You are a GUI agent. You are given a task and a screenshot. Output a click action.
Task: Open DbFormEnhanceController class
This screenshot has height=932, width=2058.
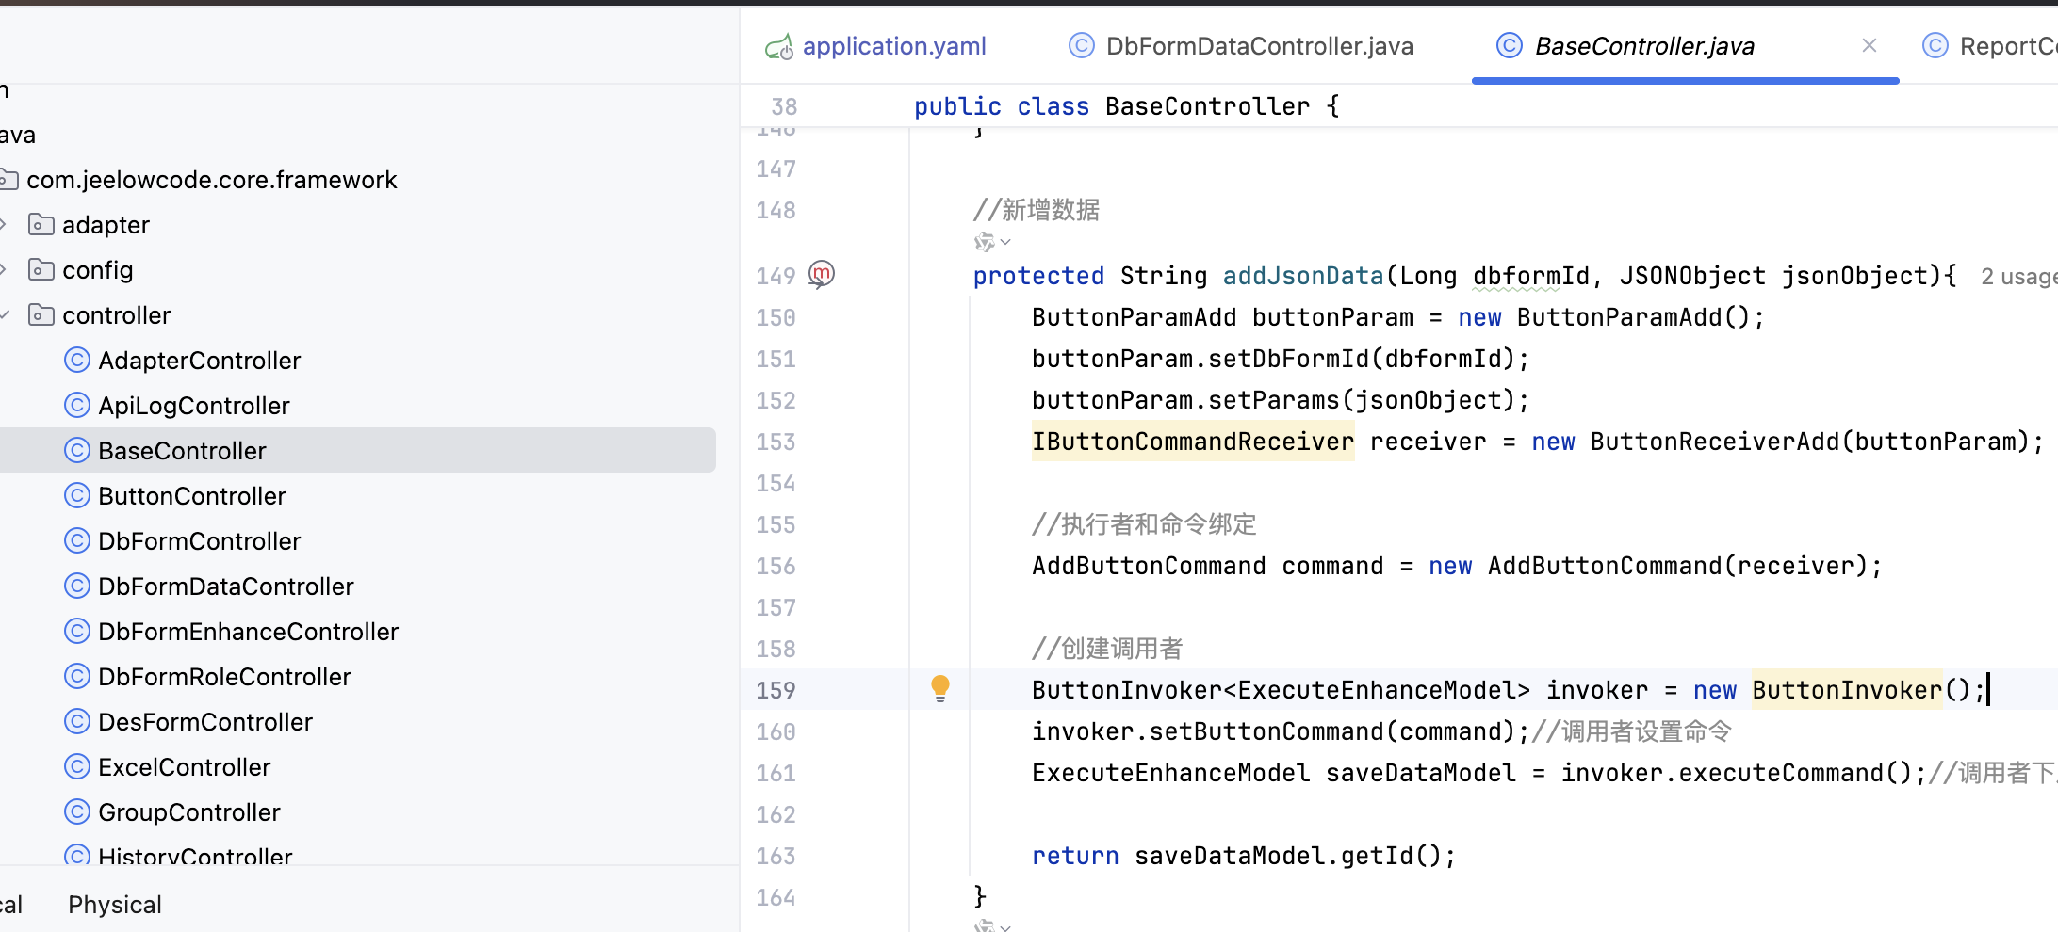[x=248, y=632]
